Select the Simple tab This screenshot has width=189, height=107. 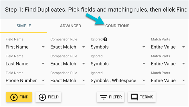24,26
